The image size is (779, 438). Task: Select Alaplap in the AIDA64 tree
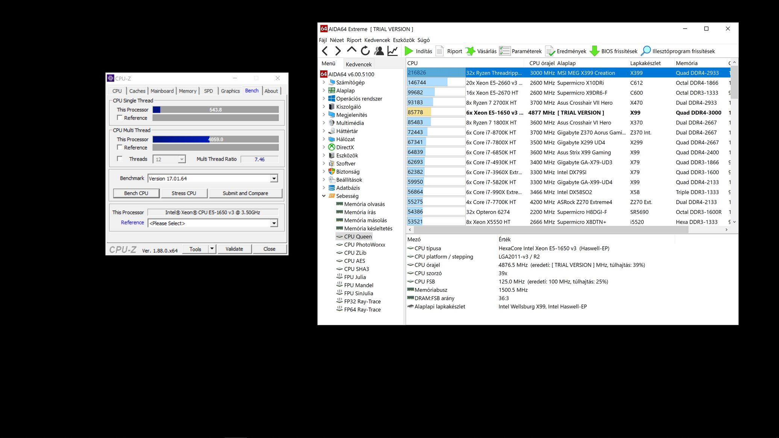tap(345, 91)
